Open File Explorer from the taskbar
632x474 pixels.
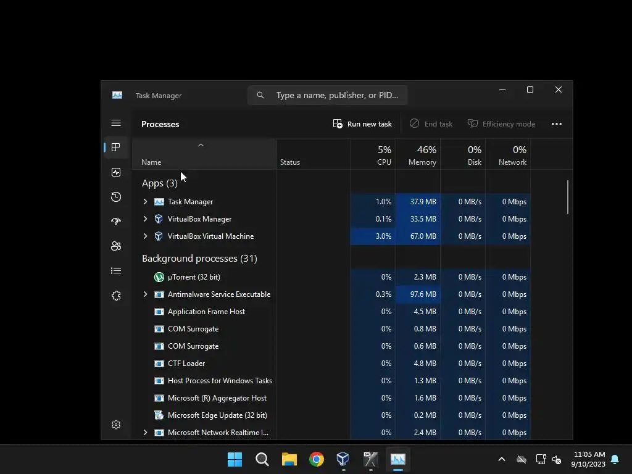coord(289,459)
